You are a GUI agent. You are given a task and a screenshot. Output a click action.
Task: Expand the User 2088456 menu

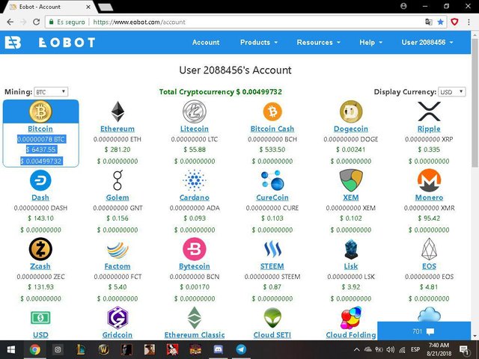(427, 43)
